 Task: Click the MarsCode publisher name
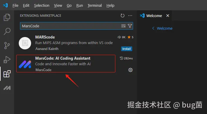tap(43, 70)
